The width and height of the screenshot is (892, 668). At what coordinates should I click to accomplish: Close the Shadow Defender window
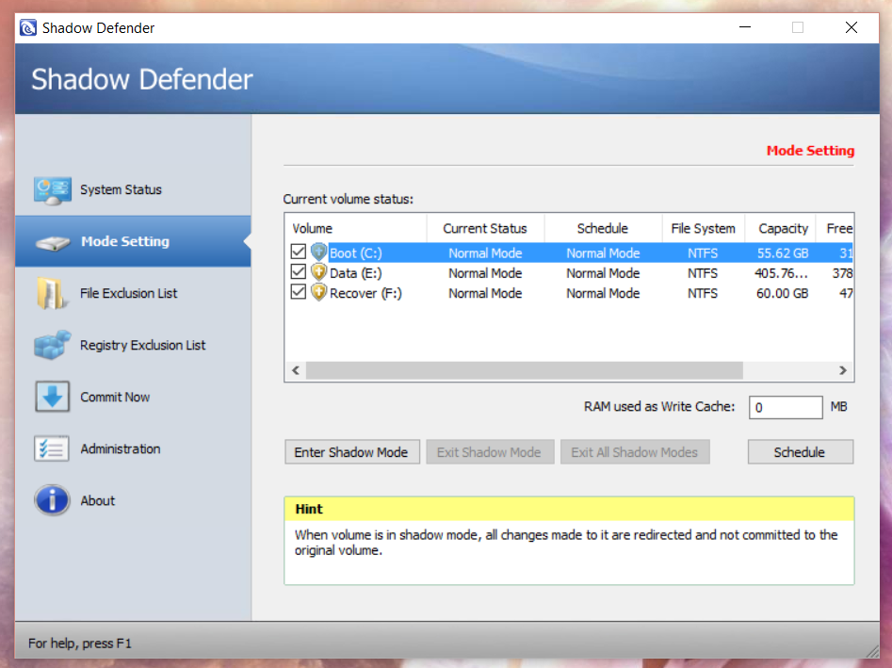[x=851, y=27]
